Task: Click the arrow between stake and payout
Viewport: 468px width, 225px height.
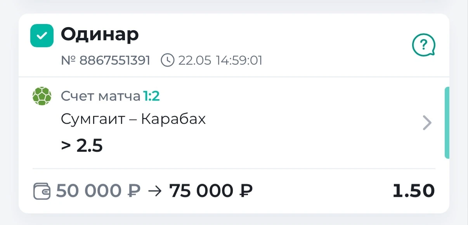Action: [155, 191]
